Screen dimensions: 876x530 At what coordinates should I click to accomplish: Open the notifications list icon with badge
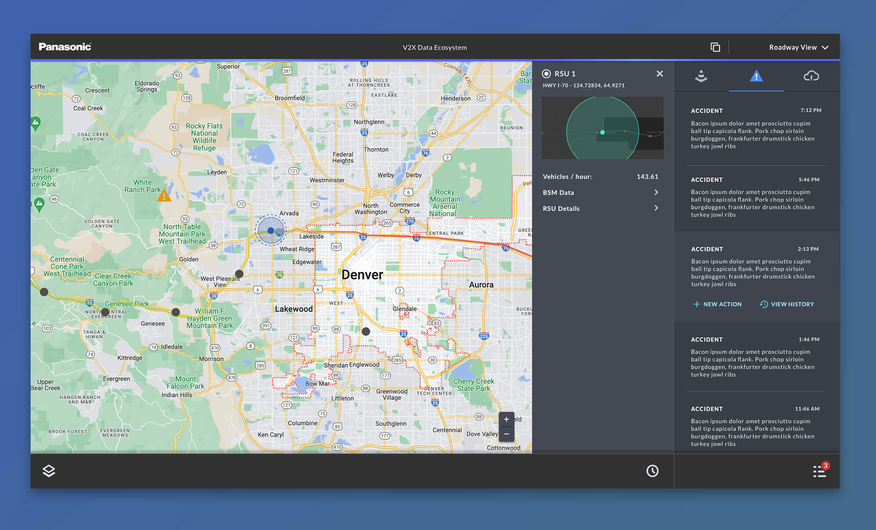(820, 471)
